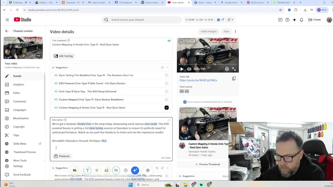Screen dimensions: 333x187
Task: Open the Details section in sidebar
Action: click(23, 76)
